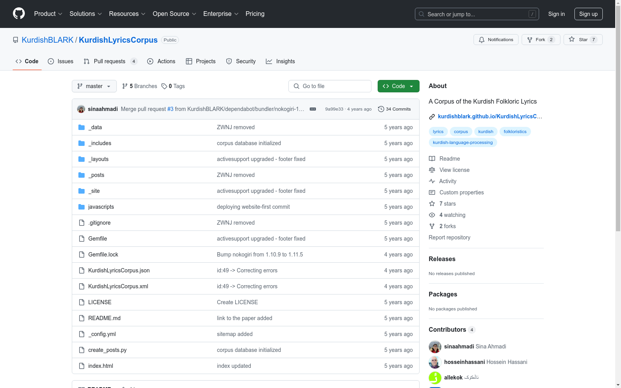Screen dimensions: 621x388
Task: Click the Sign up button
Action: pyautogui.click(x=588, y=14)
